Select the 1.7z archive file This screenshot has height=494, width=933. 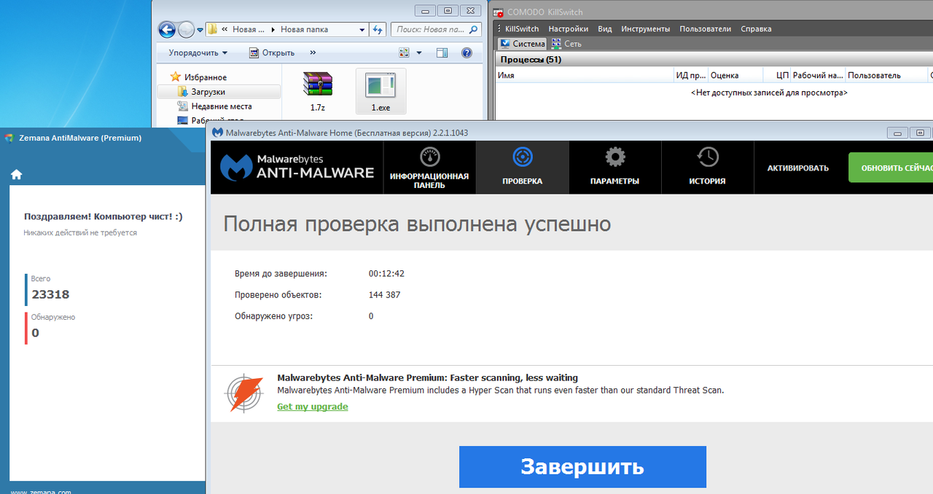318,91
